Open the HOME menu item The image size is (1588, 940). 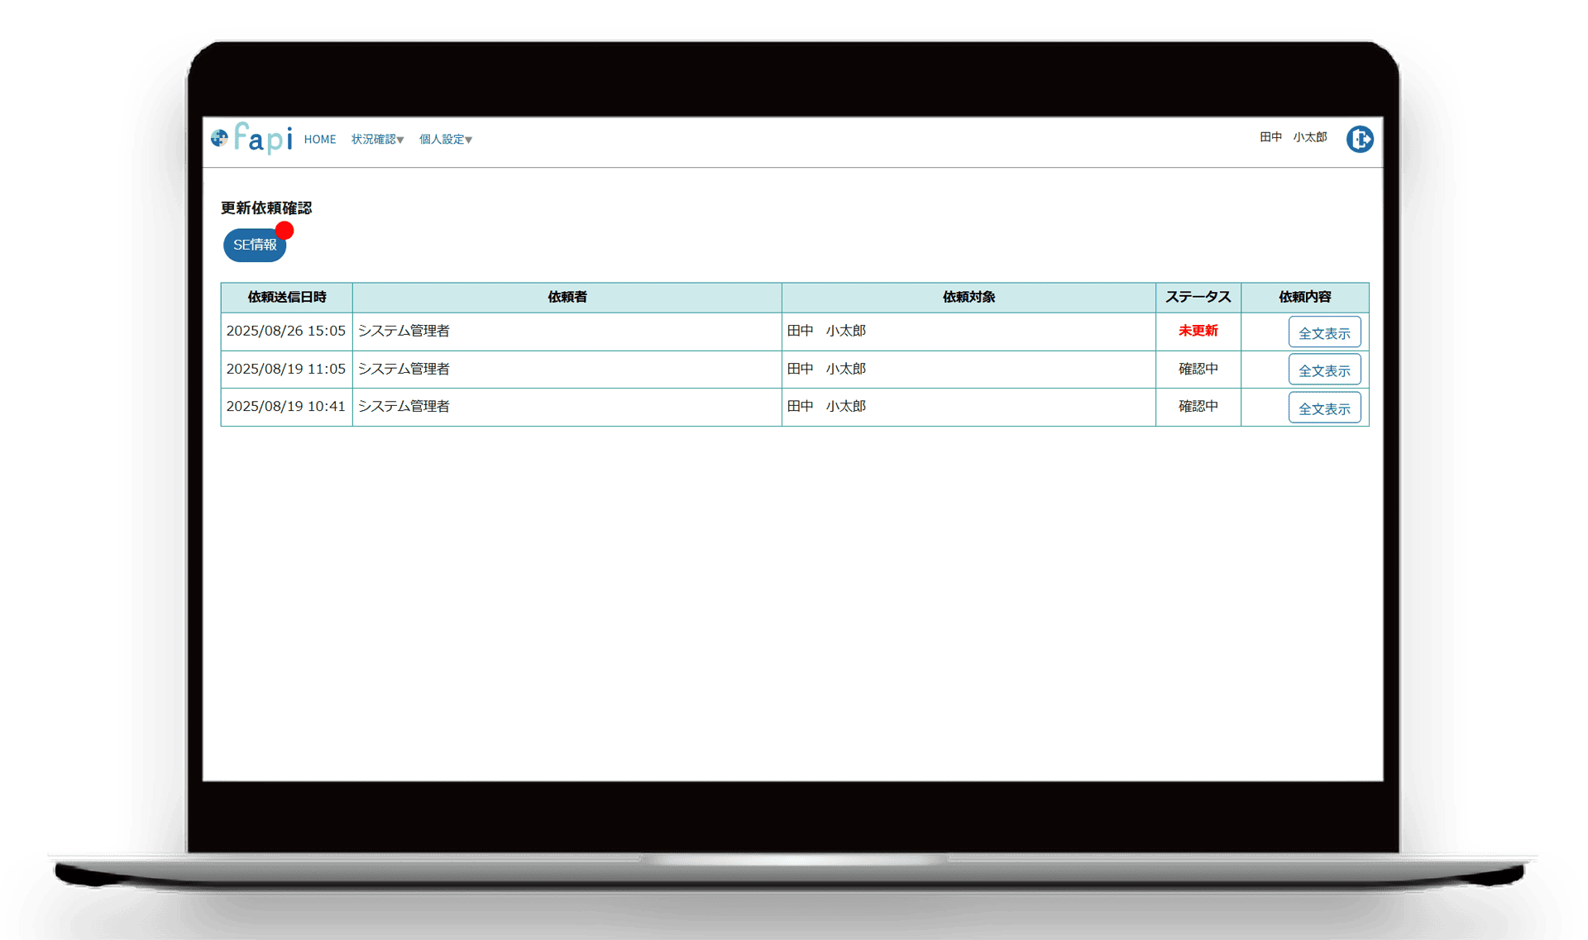(x=319, y=140)
